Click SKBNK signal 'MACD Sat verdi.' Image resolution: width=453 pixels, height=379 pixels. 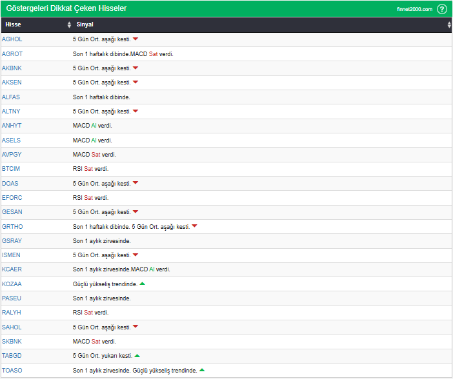pyautogui.click(x=94, y=342)
